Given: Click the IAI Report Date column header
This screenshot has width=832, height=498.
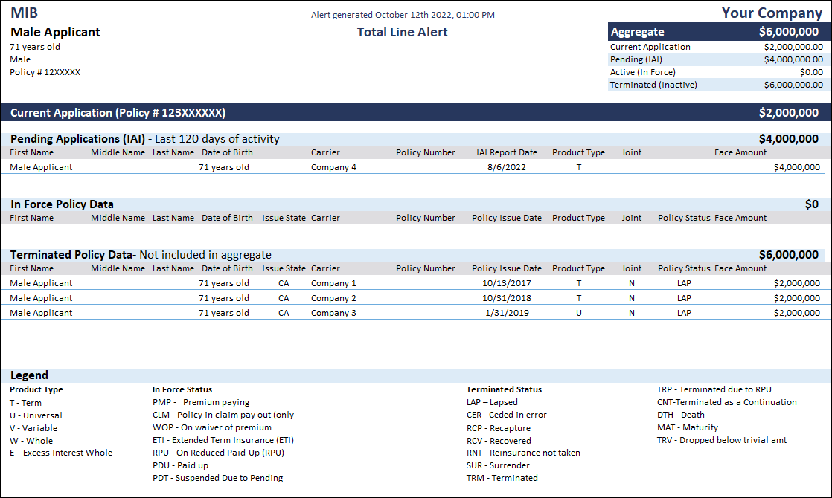Looking at the screenshot, I should (506, 152).
